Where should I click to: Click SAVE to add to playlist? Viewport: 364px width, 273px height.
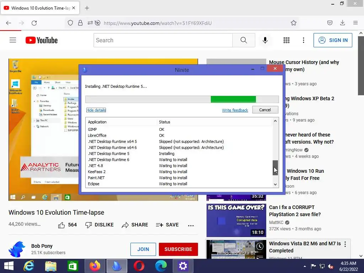tap(167, 225)
